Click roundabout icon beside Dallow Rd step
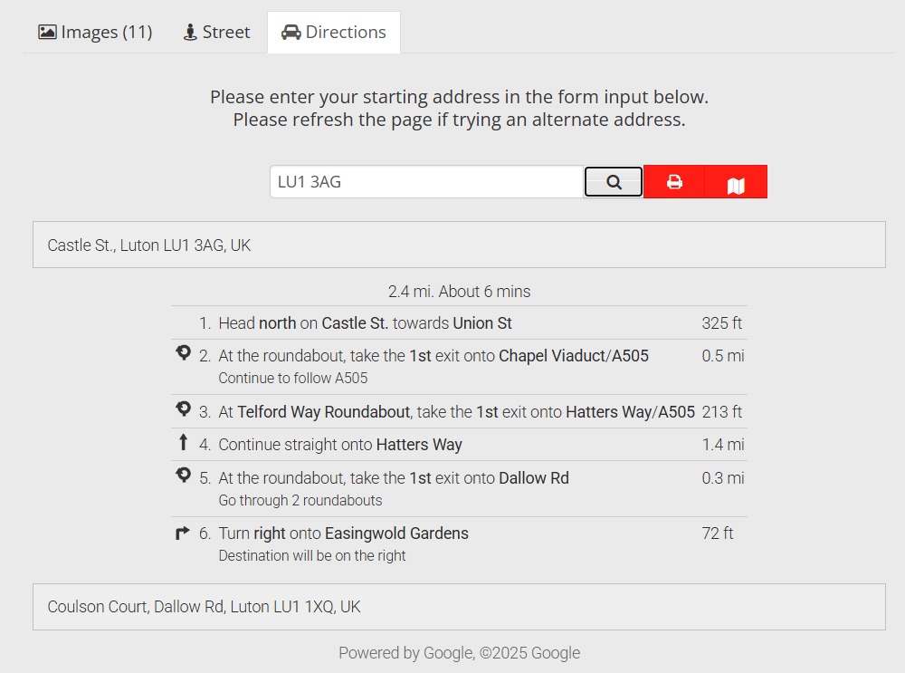The image size is (905, 673). [183, 476]
